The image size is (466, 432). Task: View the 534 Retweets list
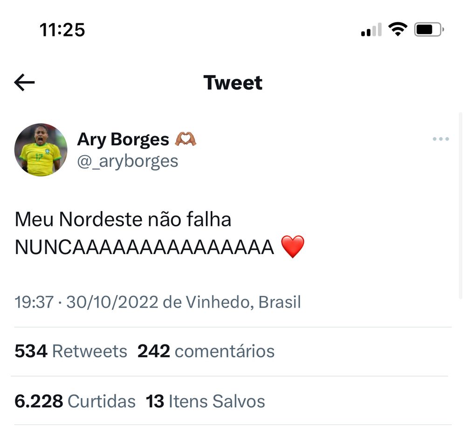pyautogui.click(x=71, y=351)
